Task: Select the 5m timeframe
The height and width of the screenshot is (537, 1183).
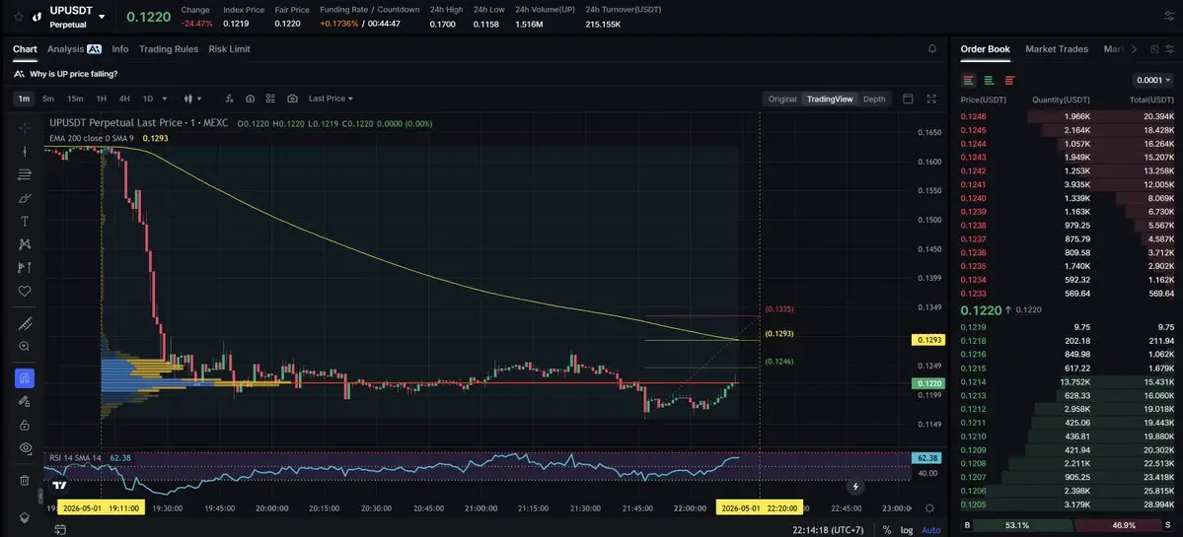Action: 48,99
